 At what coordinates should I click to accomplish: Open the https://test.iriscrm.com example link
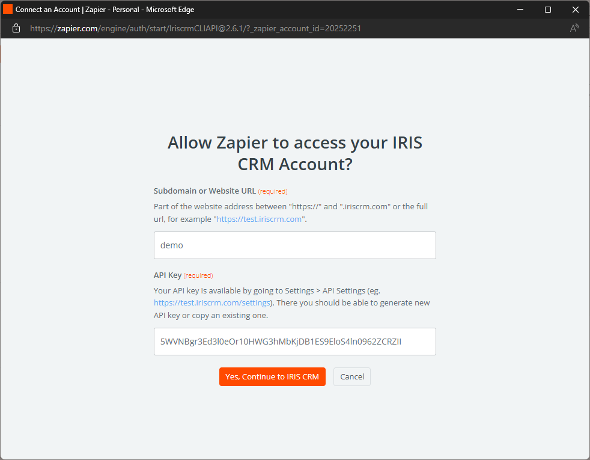pos(260,219)
